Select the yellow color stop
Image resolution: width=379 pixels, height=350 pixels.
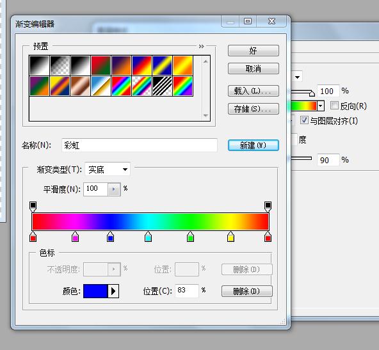(x=230, y=237)
